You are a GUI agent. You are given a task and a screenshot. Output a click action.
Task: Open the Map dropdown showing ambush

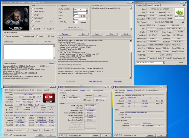tap(87, 19)
